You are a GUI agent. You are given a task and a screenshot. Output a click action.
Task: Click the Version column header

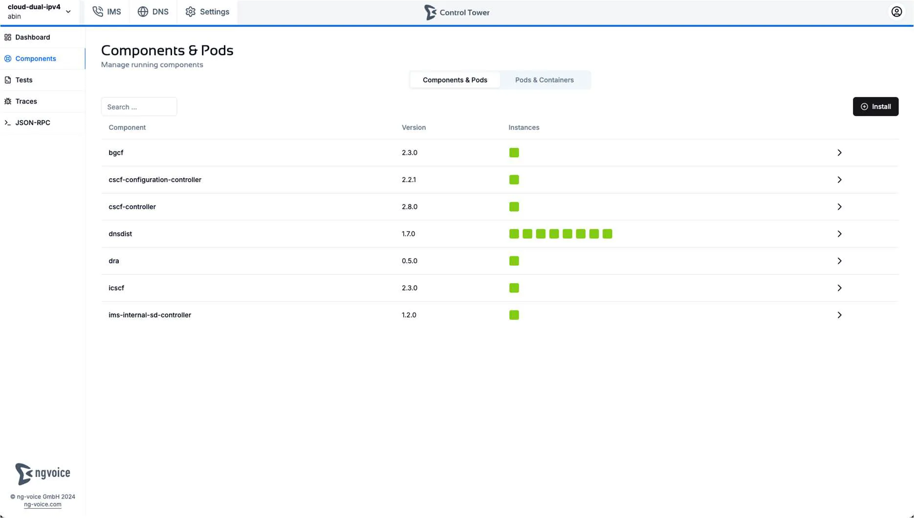(x=413, y=127)
